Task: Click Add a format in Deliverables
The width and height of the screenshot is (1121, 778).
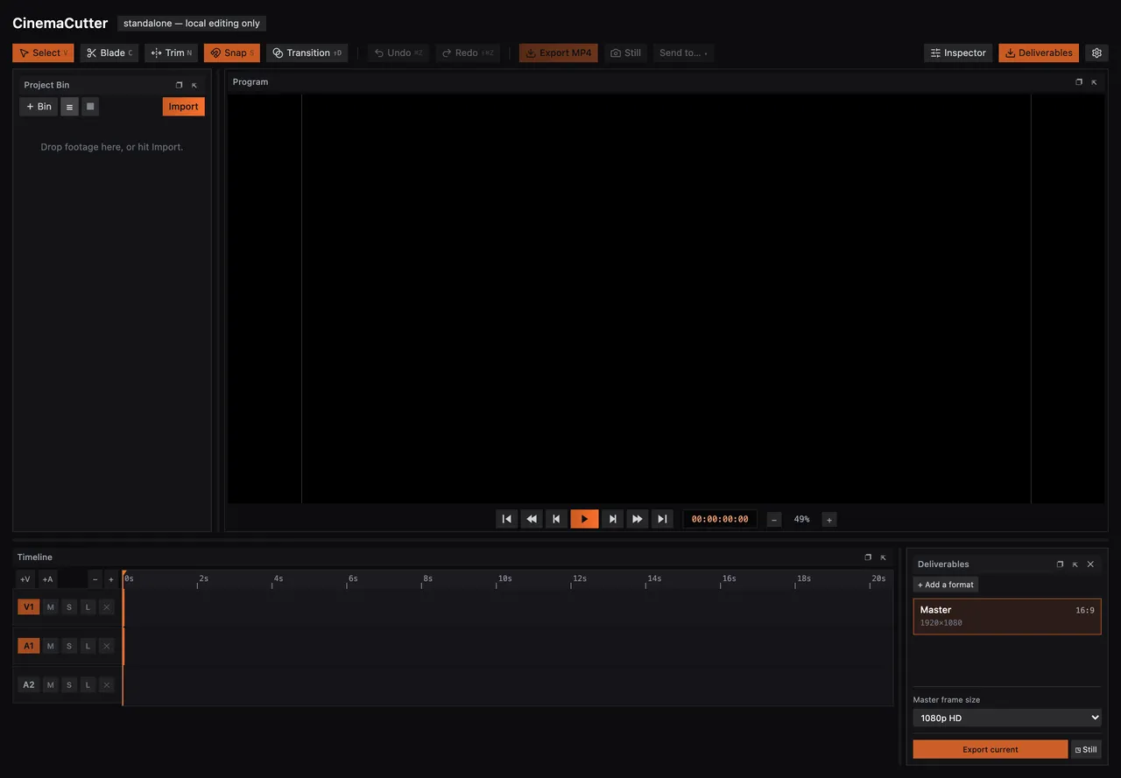Action: pos(946,585)
